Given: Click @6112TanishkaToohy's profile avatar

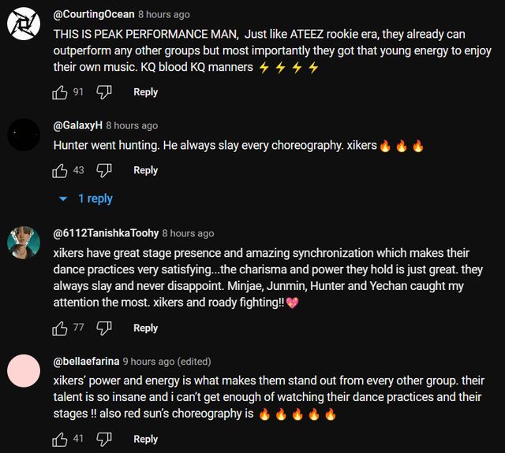Looking at the screenshot, I should [24, 243].
